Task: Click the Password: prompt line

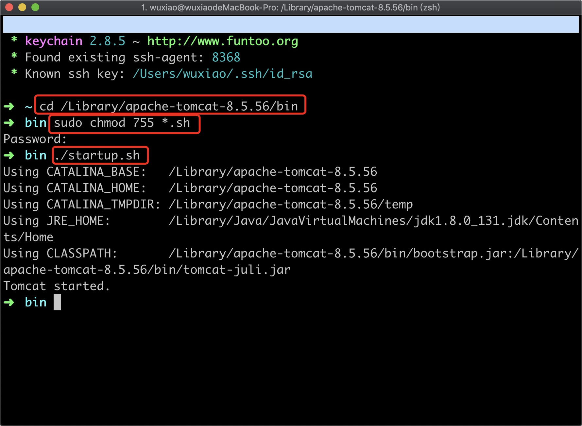Action: (x=35, y=139)
